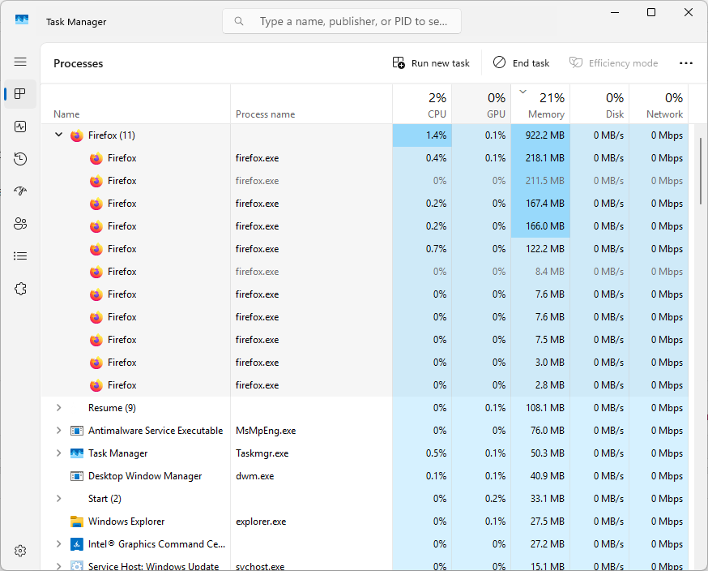Image resolution: width=708 pixels, height=571 pixels.
Task: Click the Run new task button
Action: pyautogui.click(x=431, y=63)
